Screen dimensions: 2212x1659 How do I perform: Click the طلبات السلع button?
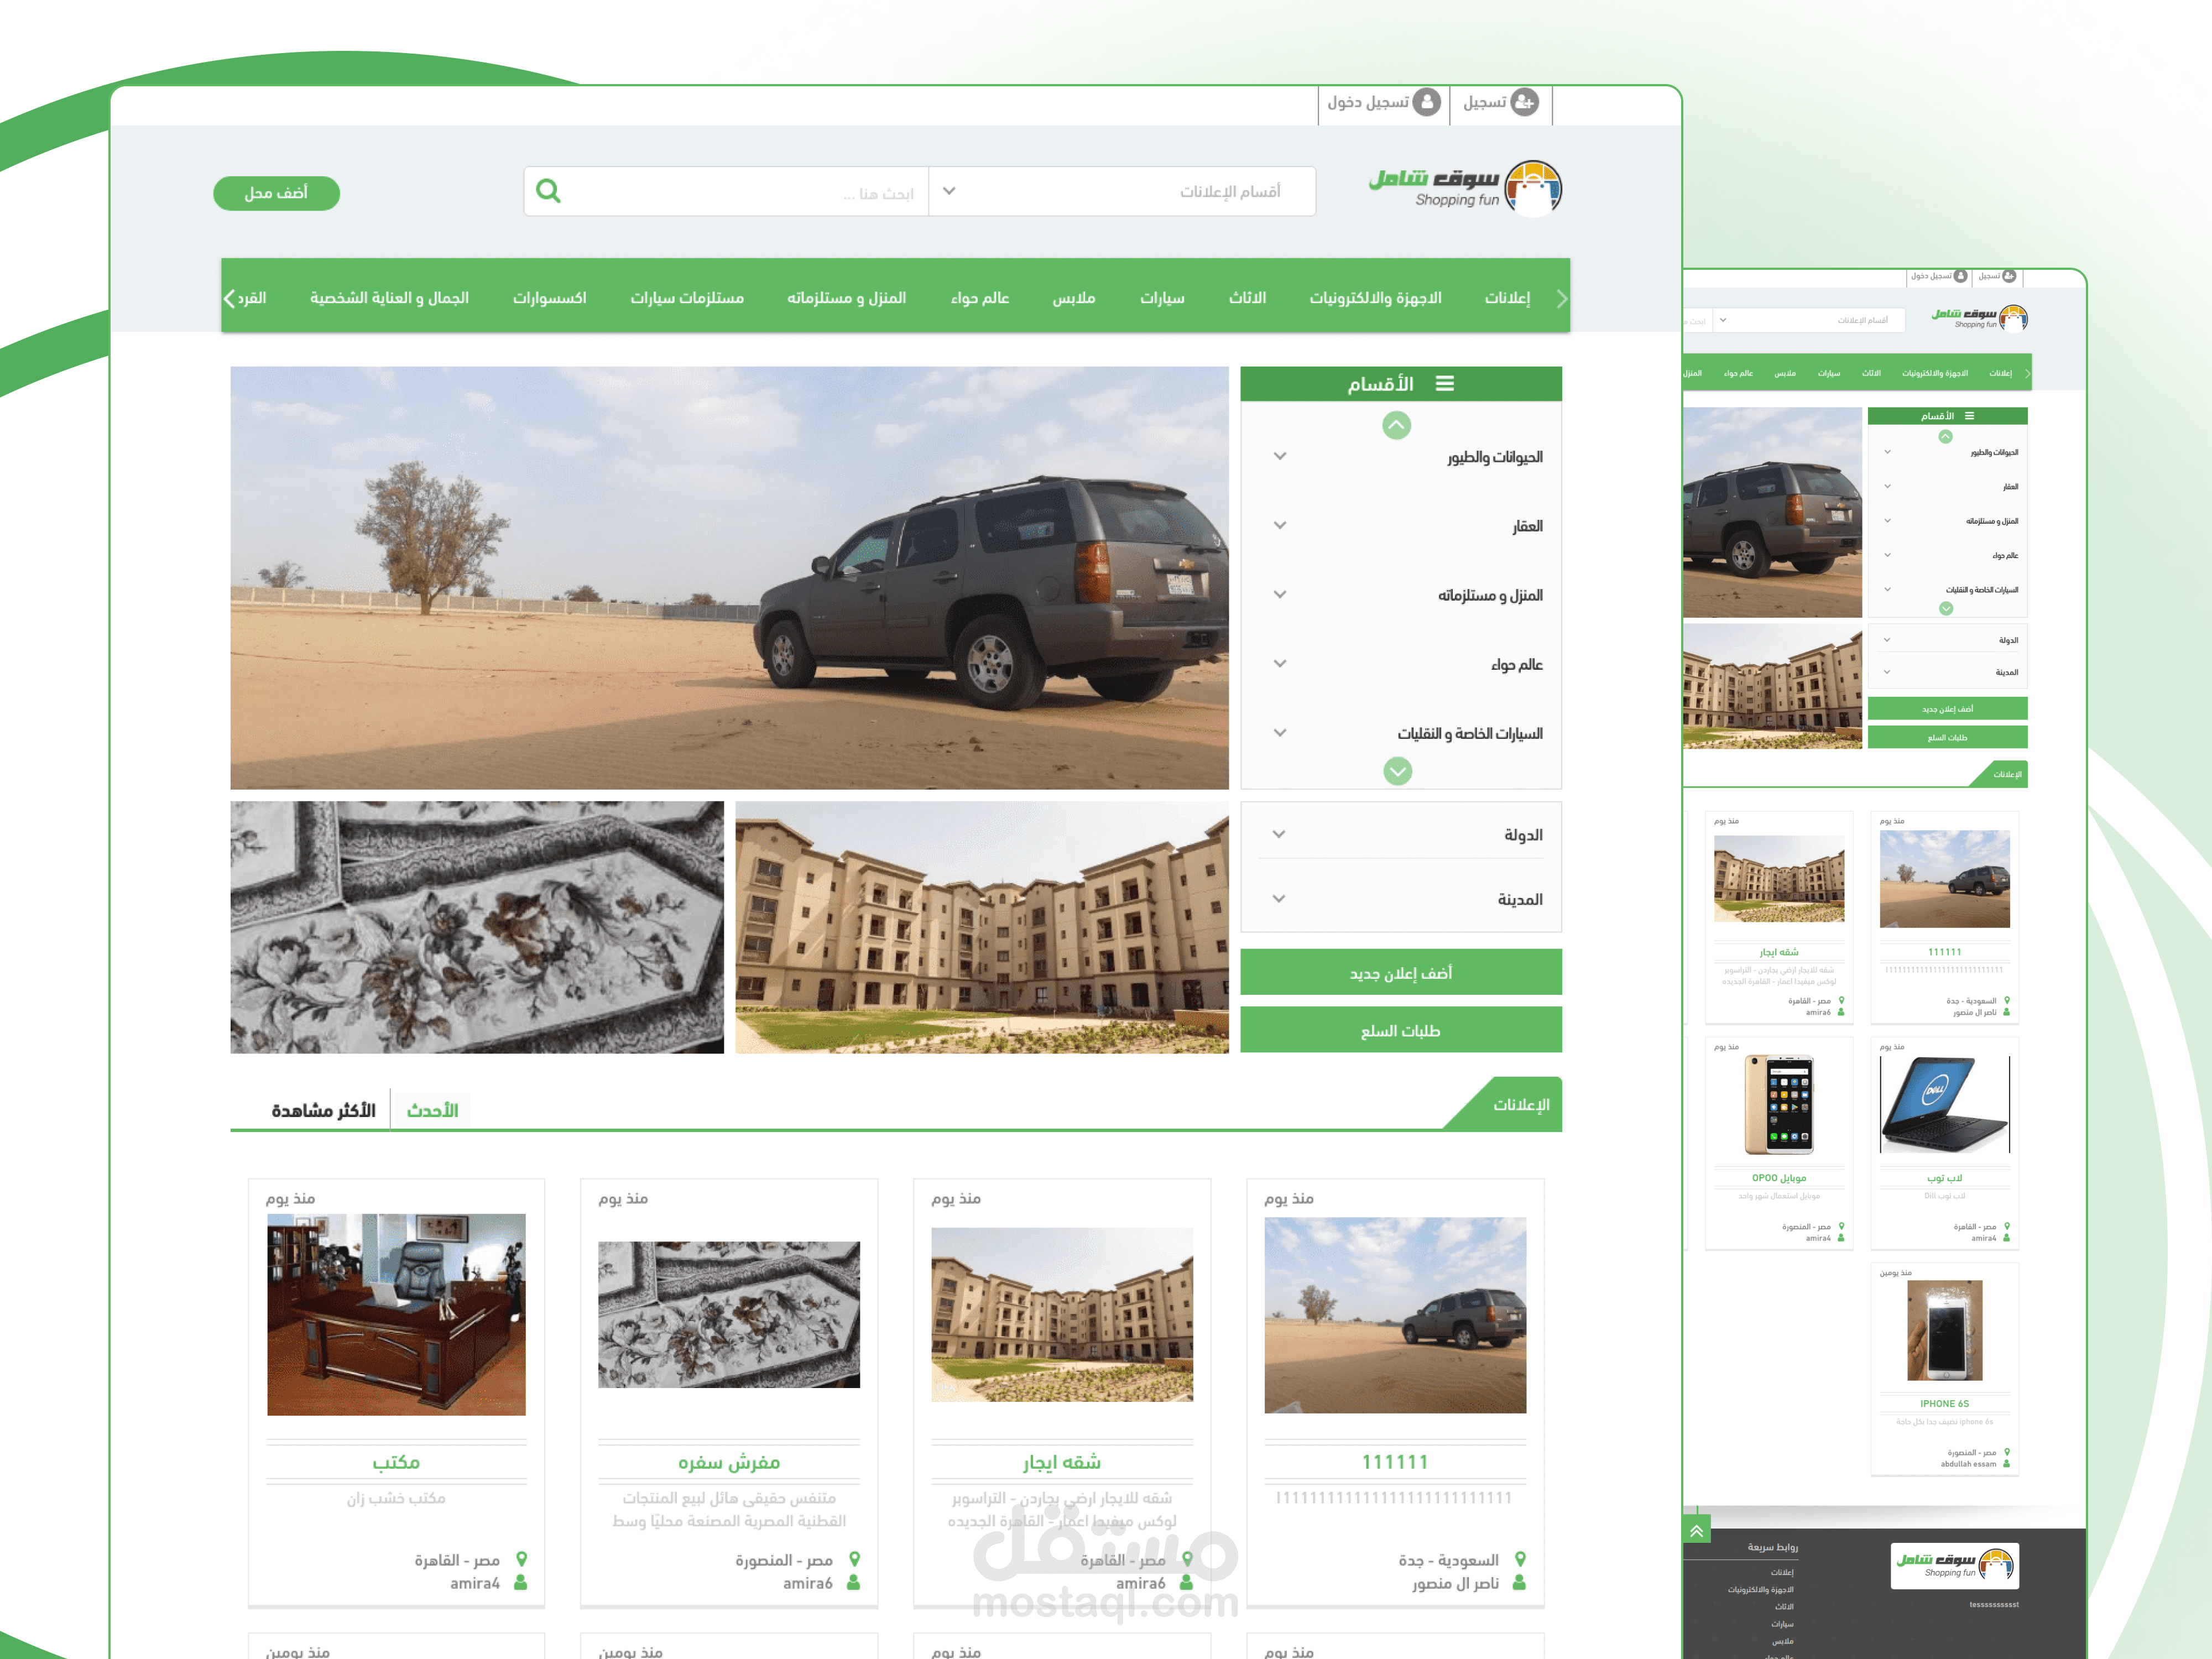[x=1400, y=1031]
